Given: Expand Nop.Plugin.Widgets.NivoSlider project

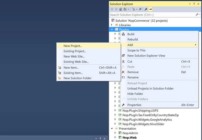Looking at the screenshot, I should click(115, 124).
